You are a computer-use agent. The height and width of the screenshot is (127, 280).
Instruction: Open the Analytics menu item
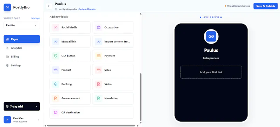(x=22, y=48)
